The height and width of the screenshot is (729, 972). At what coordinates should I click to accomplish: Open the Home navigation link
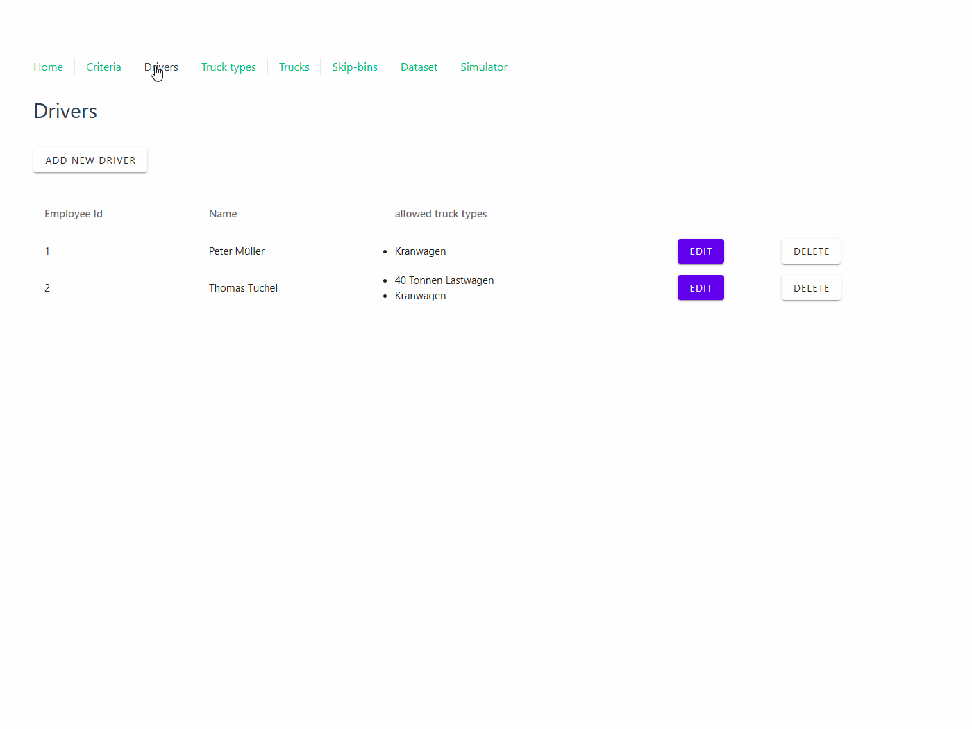[x=48, y=67]
